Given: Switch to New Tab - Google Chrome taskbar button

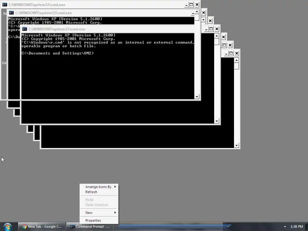Looking at the screenshot, I should (42, 226).
